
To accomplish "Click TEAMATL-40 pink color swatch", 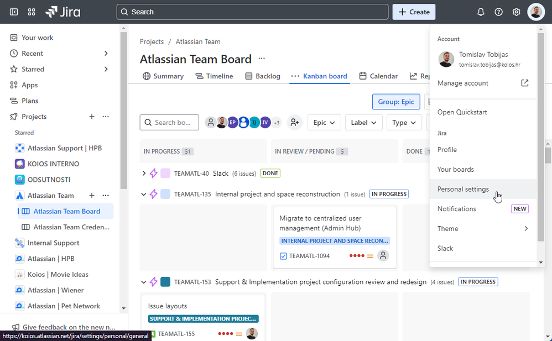I will [165, 173].
